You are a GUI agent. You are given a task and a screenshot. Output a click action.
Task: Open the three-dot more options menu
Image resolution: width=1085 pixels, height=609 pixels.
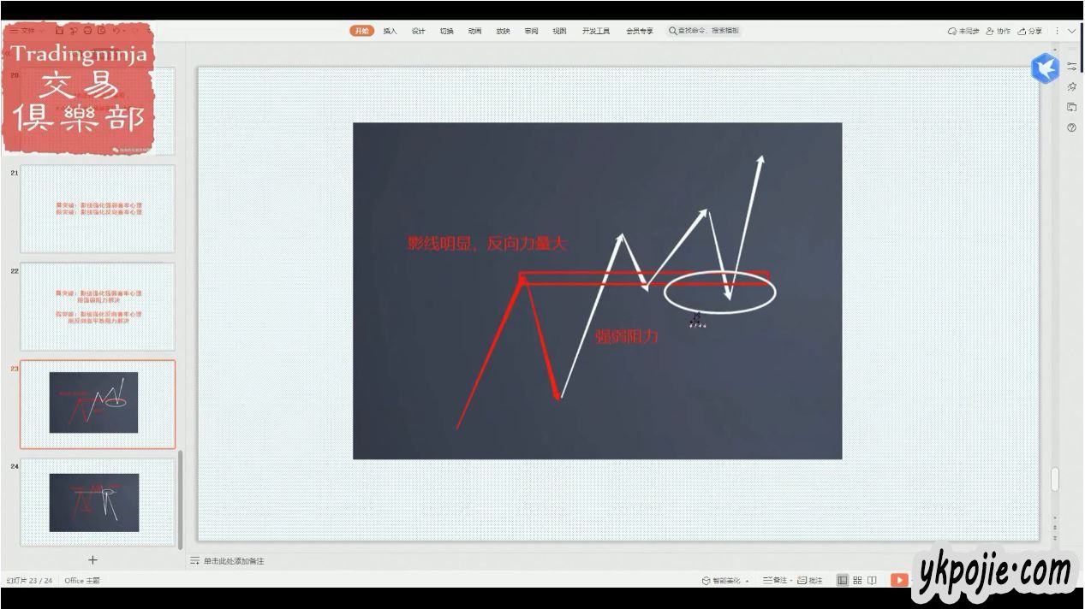pyautogui.click(x=1057, y=31)
